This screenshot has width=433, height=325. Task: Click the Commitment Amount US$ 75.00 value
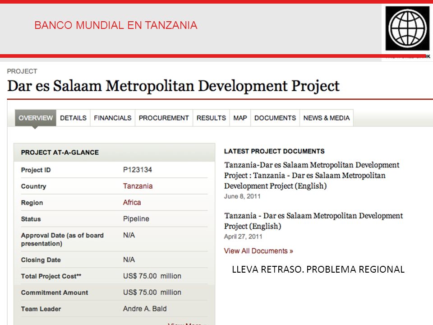(x=152, y=292)
